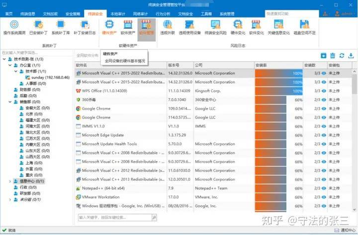Sort by the 版本号 column header
Viewport: 358px width, 235px height.
coord(180,65)
